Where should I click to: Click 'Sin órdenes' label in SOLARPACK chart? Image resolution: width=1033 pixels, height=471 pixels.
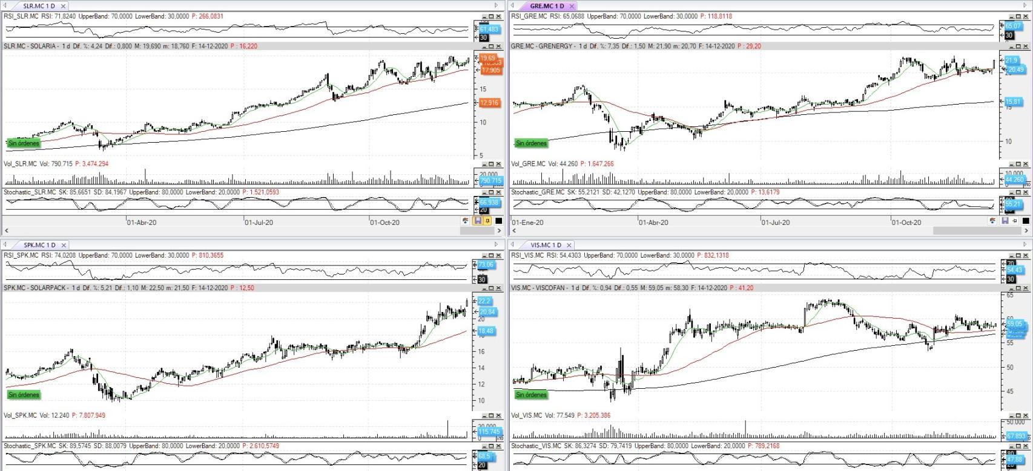click(x=24, y=395)
